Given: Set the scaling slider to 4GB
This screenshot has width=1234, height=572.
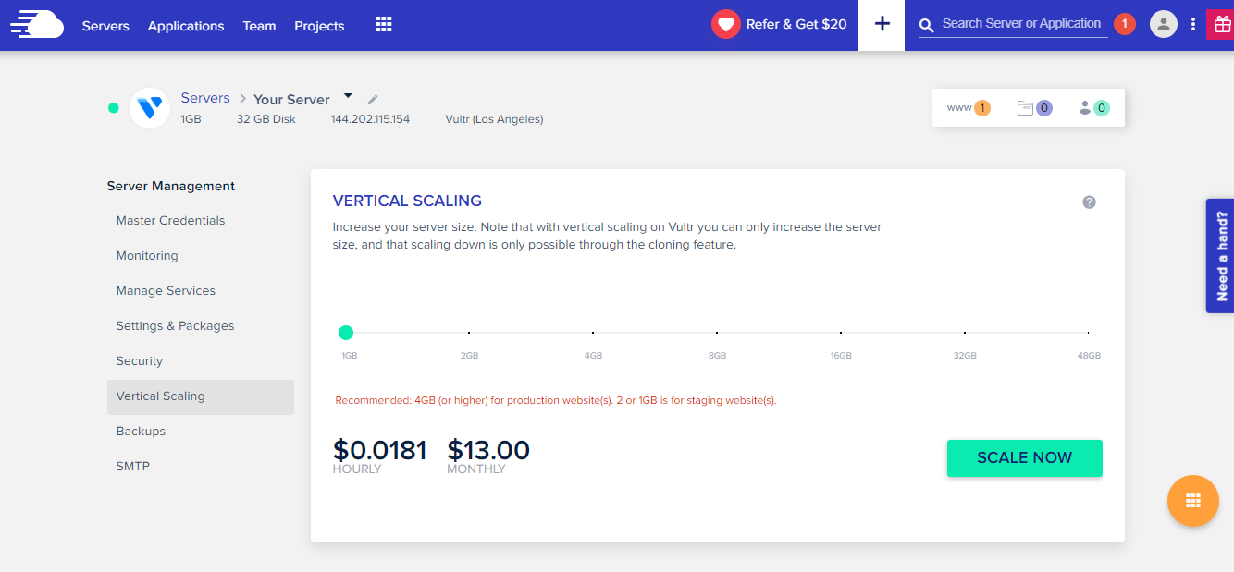Looking at the screenshot, I should point(593,333).
